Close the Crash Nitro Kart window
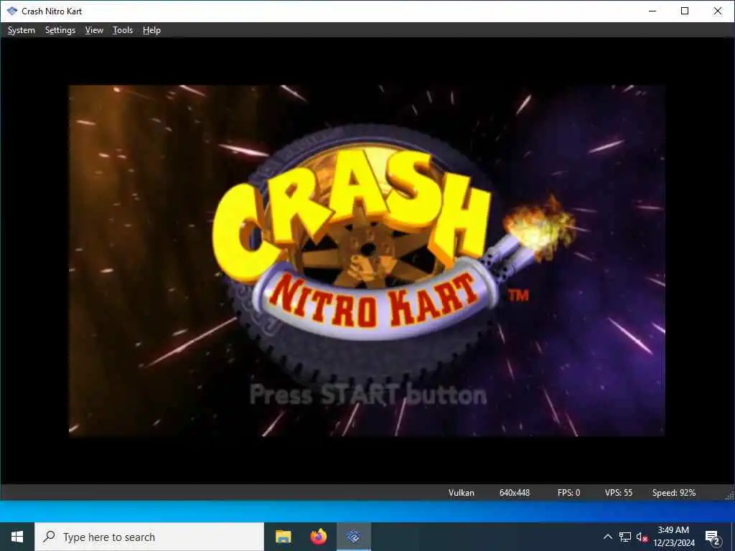 717,11
